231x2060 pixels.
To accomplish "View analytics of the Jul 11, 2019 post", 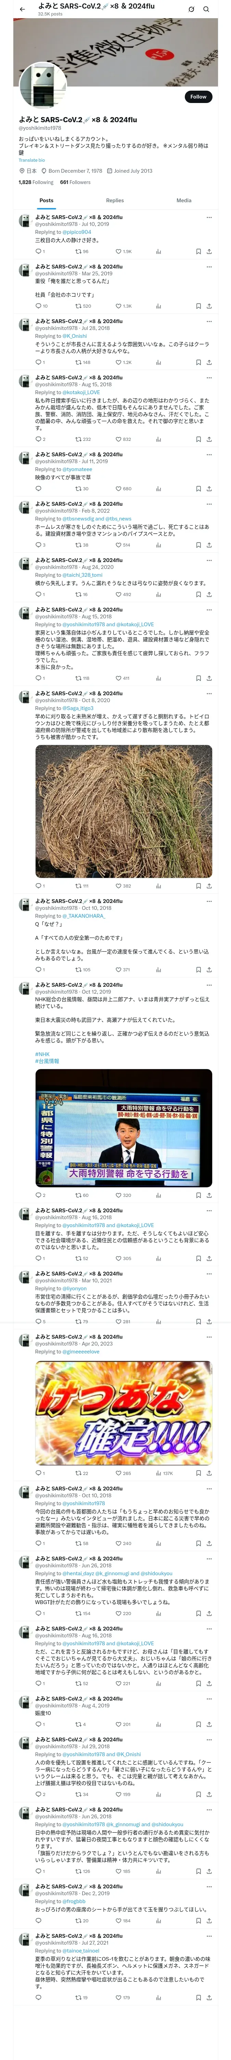I will 158,488.
